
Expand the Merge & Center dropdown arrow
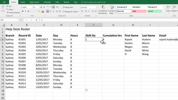79,11
